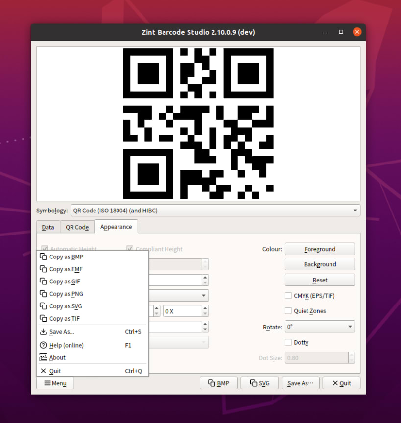401x423 pixels.
Task: Click the QR code preview image
Action: [x=198, y=123]
